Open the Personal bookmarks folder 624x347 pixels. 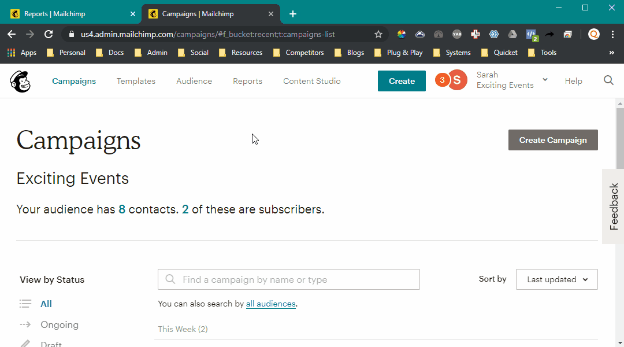point(66,53)
